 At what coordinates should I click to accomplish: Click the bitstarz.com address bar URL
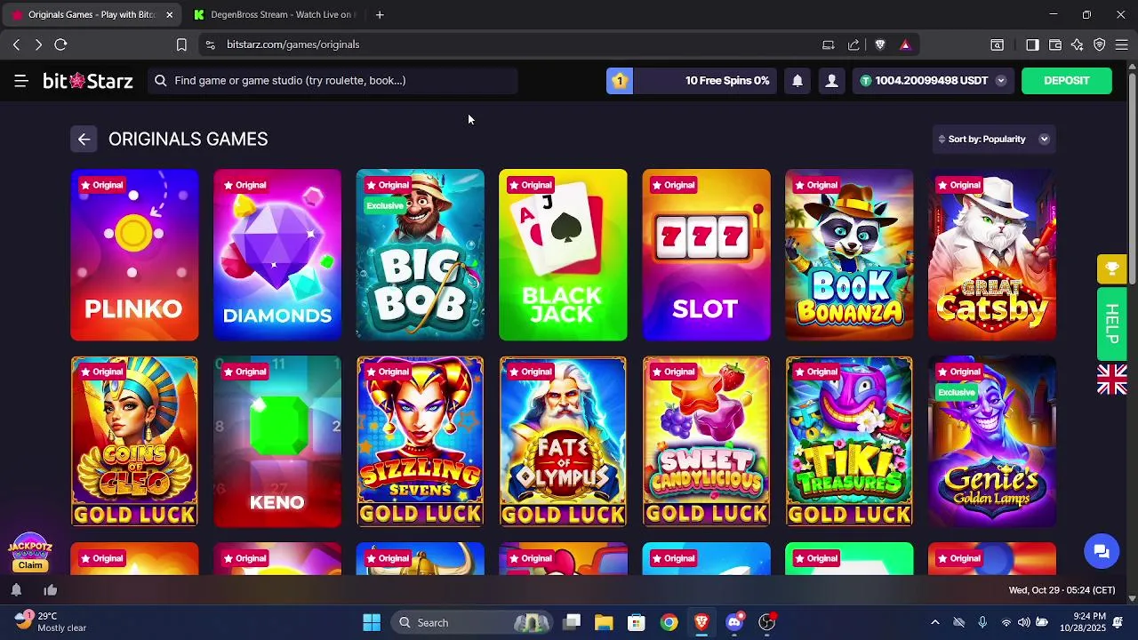pos(293,44)
